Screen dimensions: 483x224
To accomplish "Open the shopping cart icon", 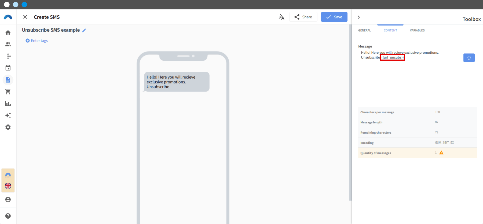I will pyautogui.click(x=8, y=92).
